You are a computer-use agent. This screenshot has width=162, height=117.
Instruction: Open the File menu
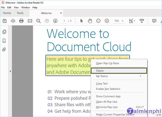3,7
